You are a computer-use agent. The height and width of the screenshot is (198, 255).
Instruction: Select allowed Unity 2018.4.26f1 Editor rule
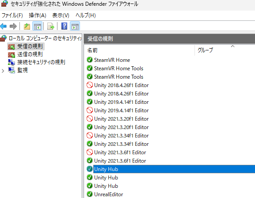coord(121,94)
